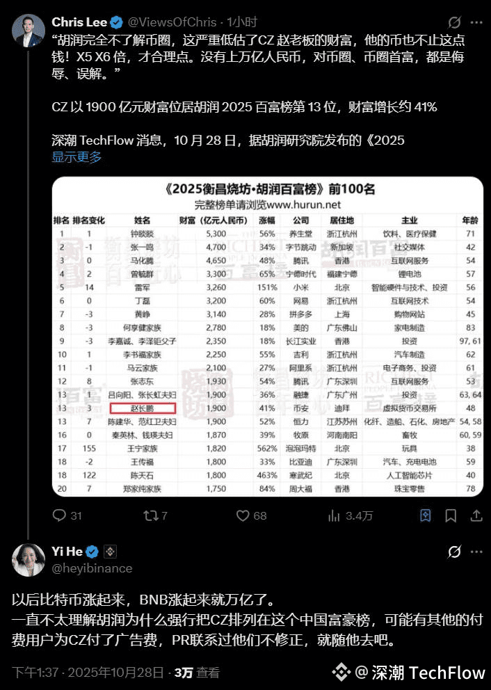Image resolution: width=491 pixels, height=690 pixels.
Task: Open more options on Yi He's post
Action: (x=476, y=552)
